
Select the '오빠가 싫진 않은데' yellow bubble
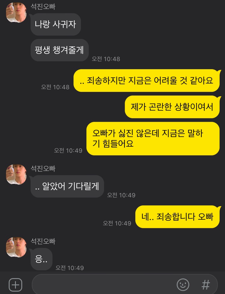[153, 139]
